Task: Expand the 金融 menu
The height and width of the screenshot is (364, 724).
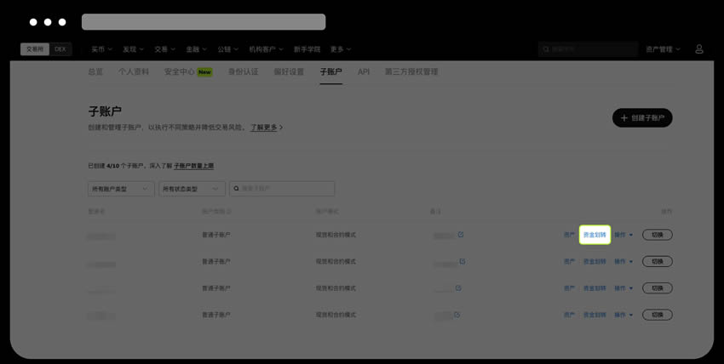Action: click(x=196, y=49)
